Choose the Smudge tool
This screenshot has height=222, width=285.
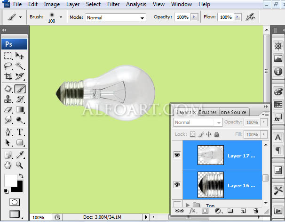[8, 120]
